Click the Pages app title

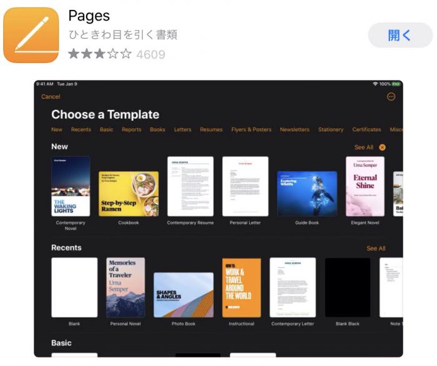tap(89, 16)
